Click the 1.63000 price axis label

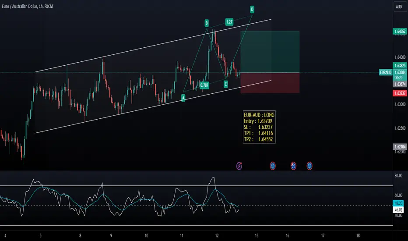click(400, 104)
